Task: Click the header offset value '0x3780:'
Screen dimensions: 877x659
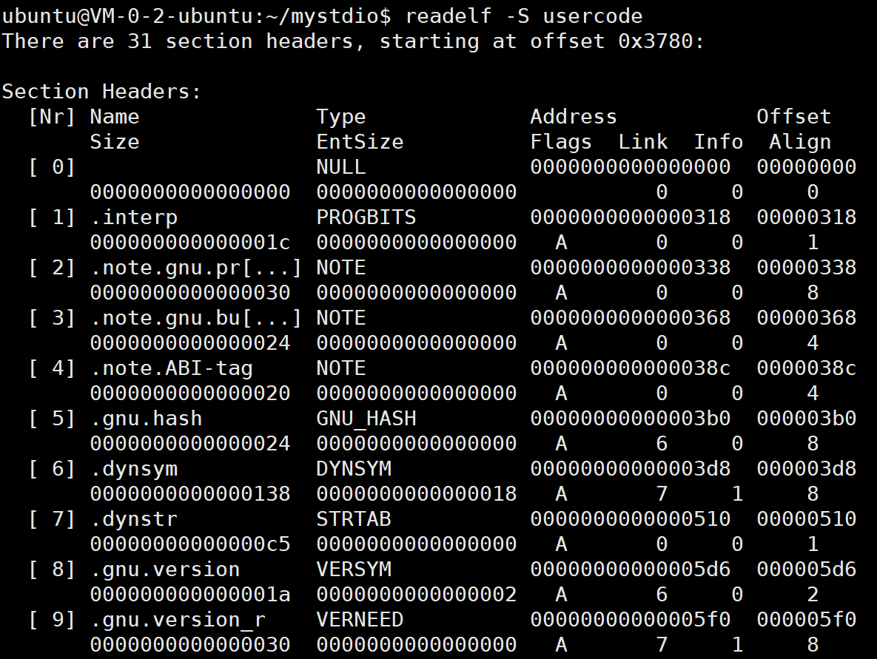Action: pos(661,41)
